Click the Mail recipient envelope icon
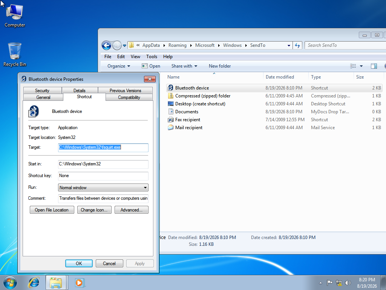 pyautogui.click(x=170, y=128)
